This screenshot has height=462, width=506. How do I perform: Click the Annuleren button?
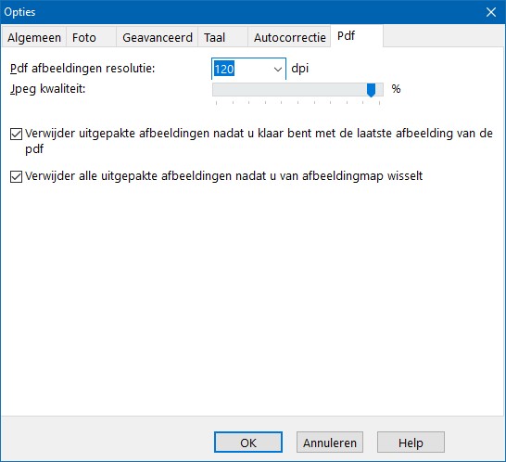pos(330,443)
